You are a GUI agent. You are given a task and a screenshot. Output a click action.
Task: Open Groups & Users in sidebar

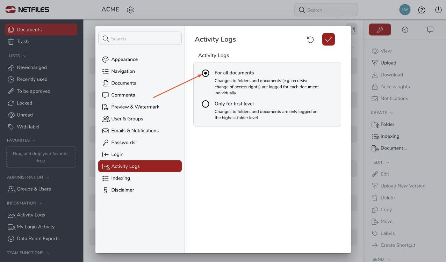[x=41, y=189]
